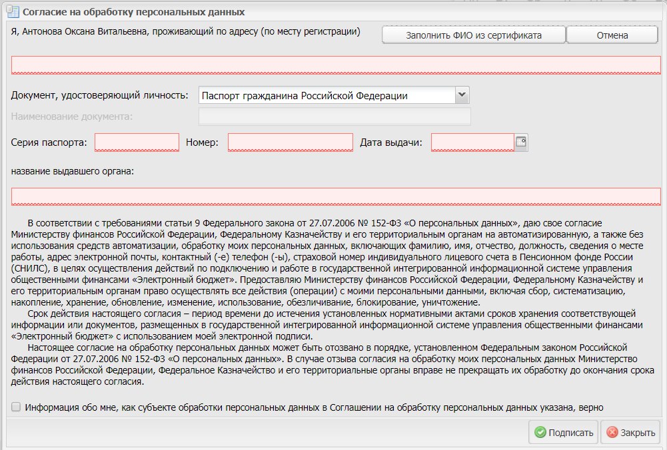Screen dimensions: 667x450
Task: Click the 'Я, Антонова Оксана Витальевна' text line
Action: [x=185, y=31]
